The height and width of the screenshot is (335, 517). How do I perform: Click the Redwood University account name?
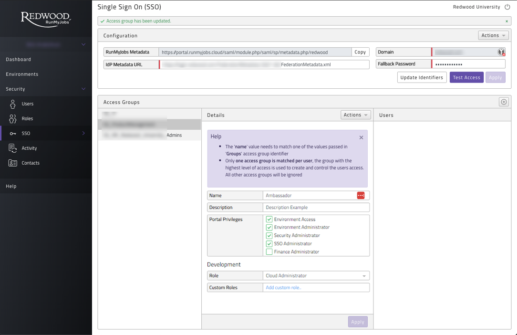476,7
